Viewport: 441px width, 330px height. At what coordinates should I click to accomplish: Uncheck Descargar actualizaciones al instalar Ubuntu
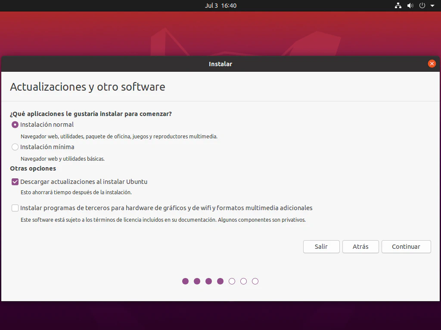tap(15, 182)
